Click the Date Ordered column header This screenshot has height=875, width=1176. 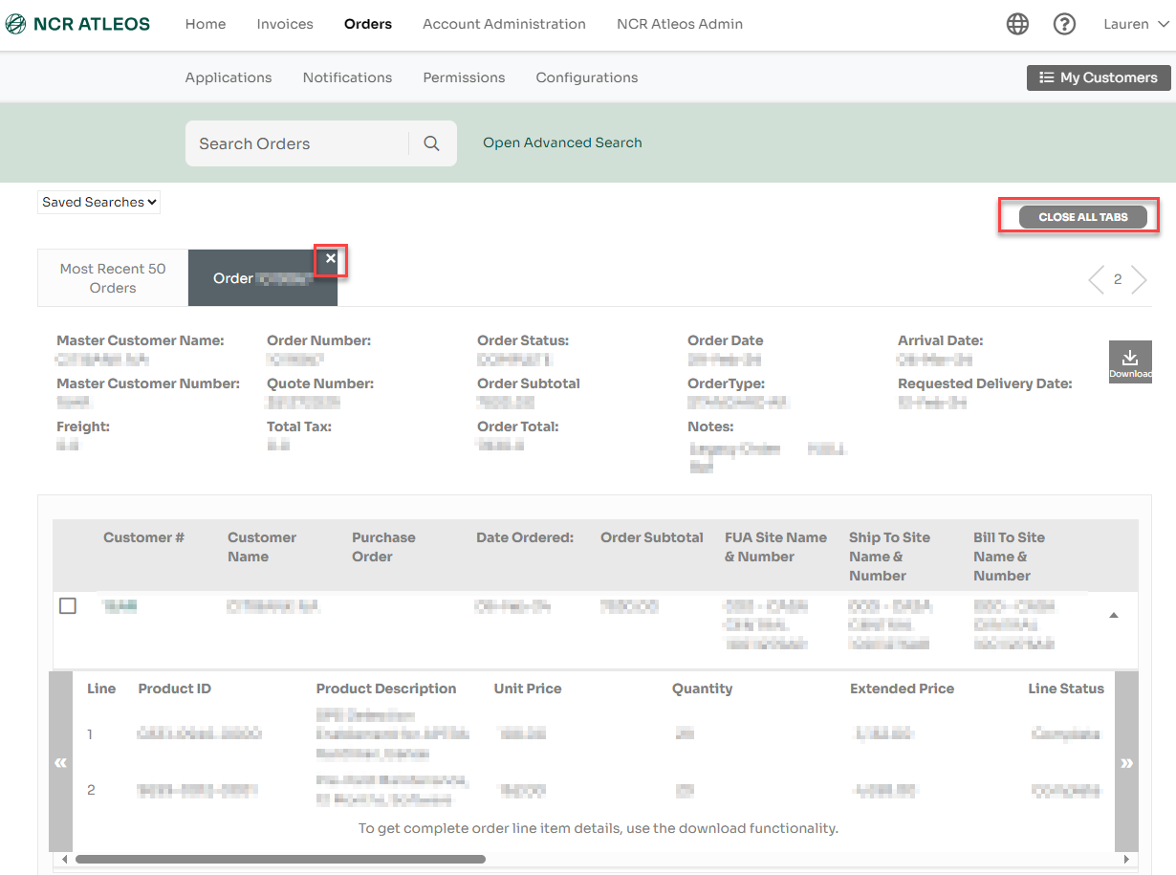point(525,537)
